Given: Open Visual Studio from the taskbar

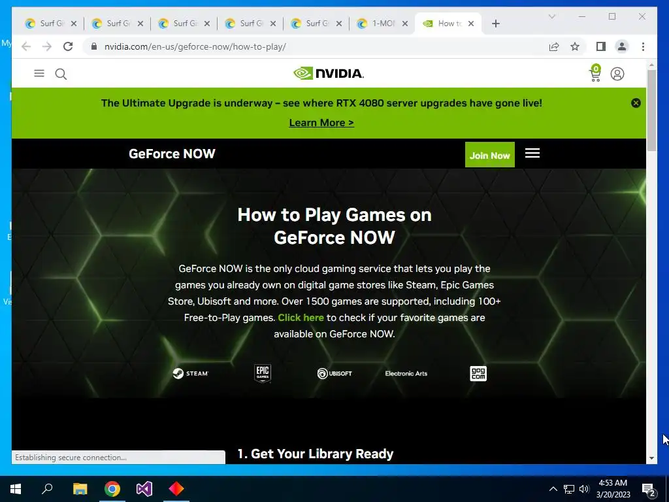Looking at the screenshot, I should (144, 489).
